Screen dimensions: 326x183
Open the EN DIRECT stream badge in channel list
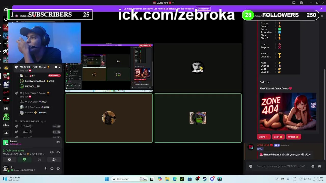(54, 75)
